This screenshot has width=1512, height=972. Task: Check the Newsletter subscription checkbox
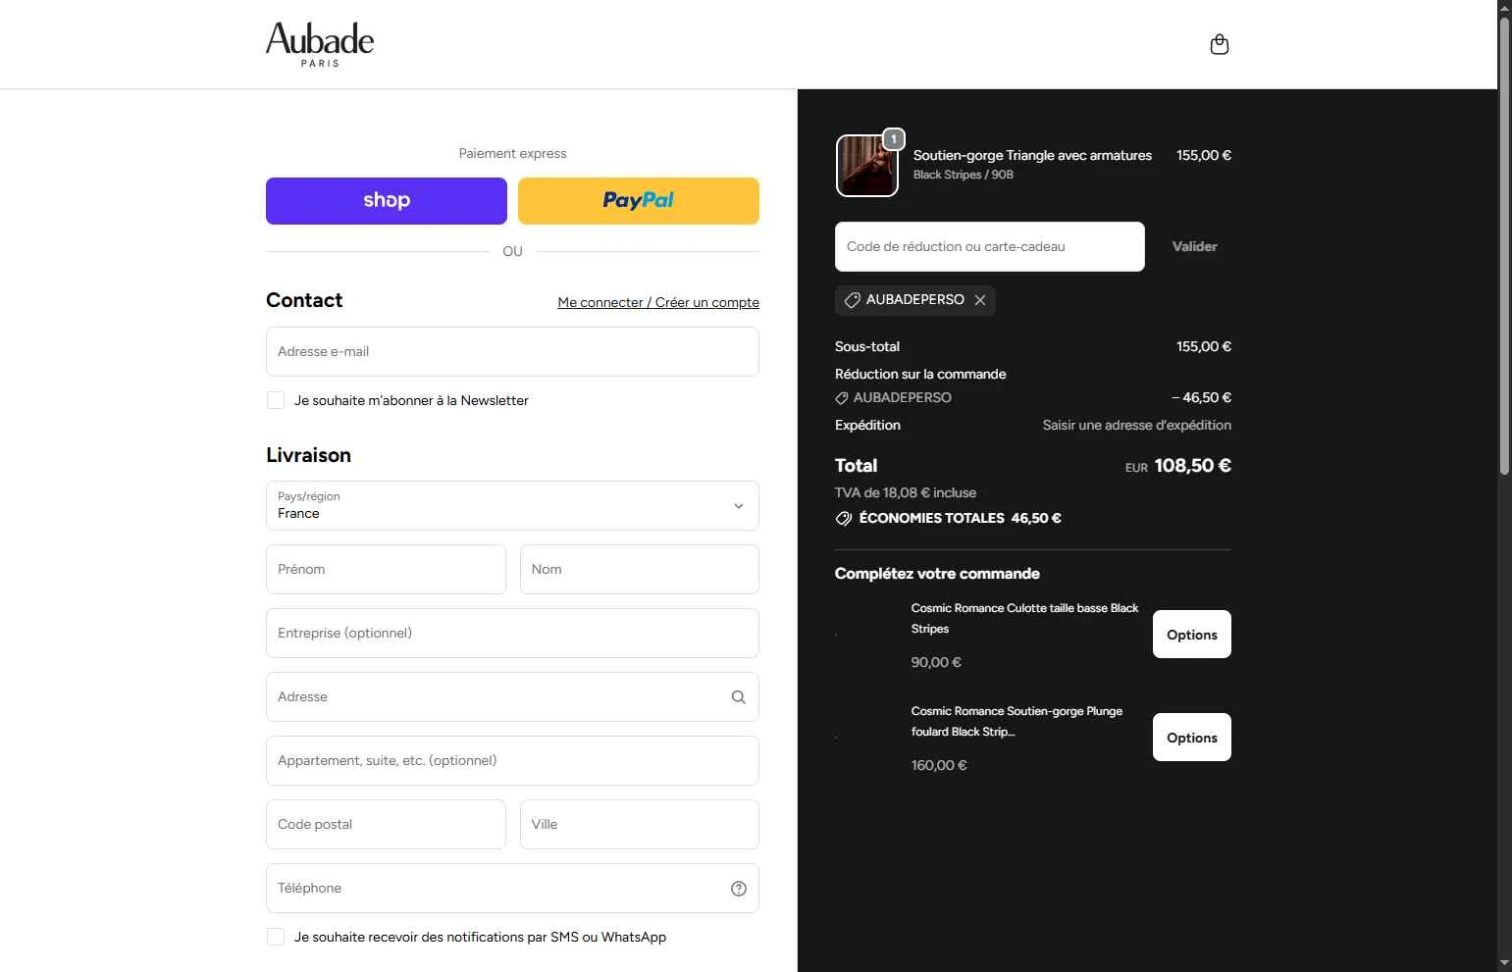pos(276,400)
